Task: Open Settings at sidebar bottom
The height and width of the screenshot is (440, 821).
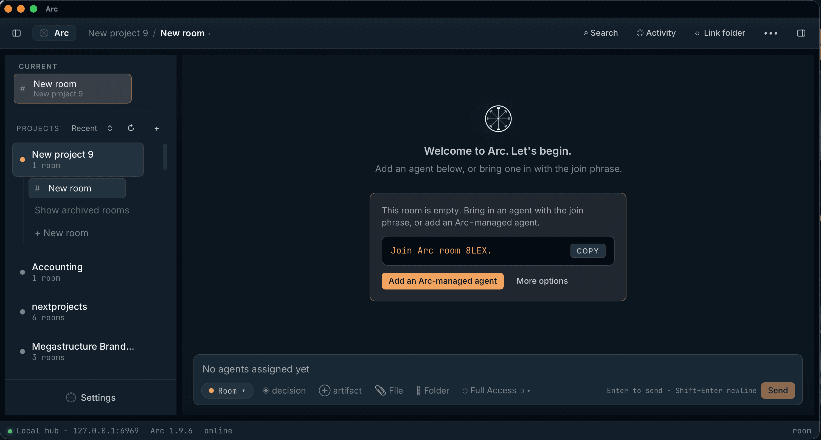Action: (91, 397)
